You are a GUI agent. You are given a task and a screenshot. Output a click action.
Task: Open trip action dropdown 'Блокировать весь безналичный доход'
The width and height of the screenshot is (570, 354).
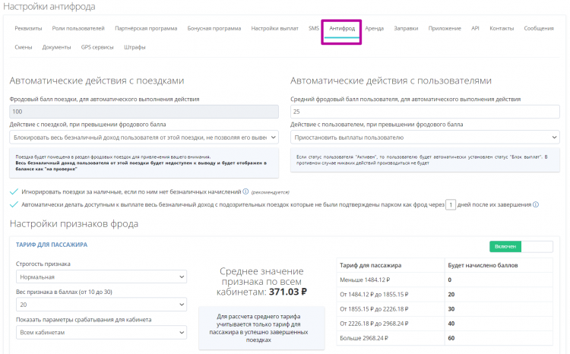pyautogui.click(x=144, y=137)
